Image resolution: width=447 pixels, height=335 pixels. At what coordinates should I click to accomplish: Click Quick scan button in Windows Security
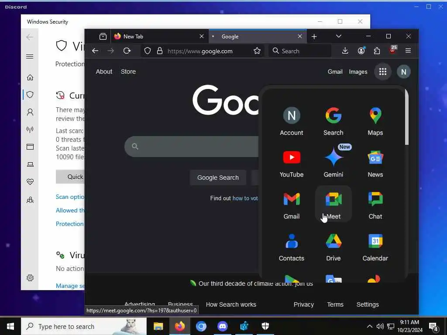[70, 177]
